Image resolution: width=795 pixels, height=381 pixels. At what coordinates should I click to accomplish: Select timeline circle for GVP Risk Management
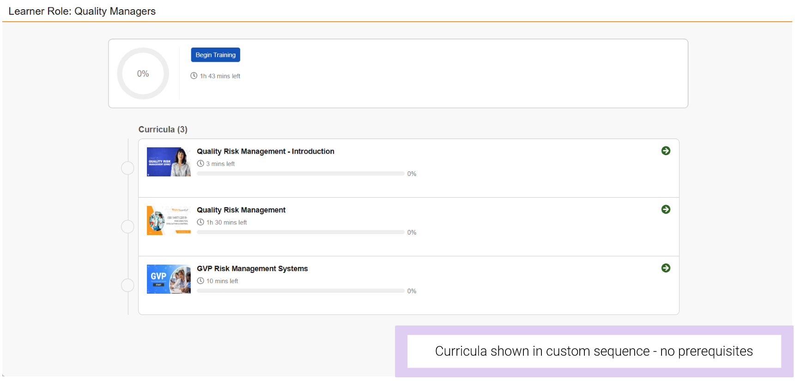pyautogui.click(x=127, y=285)
